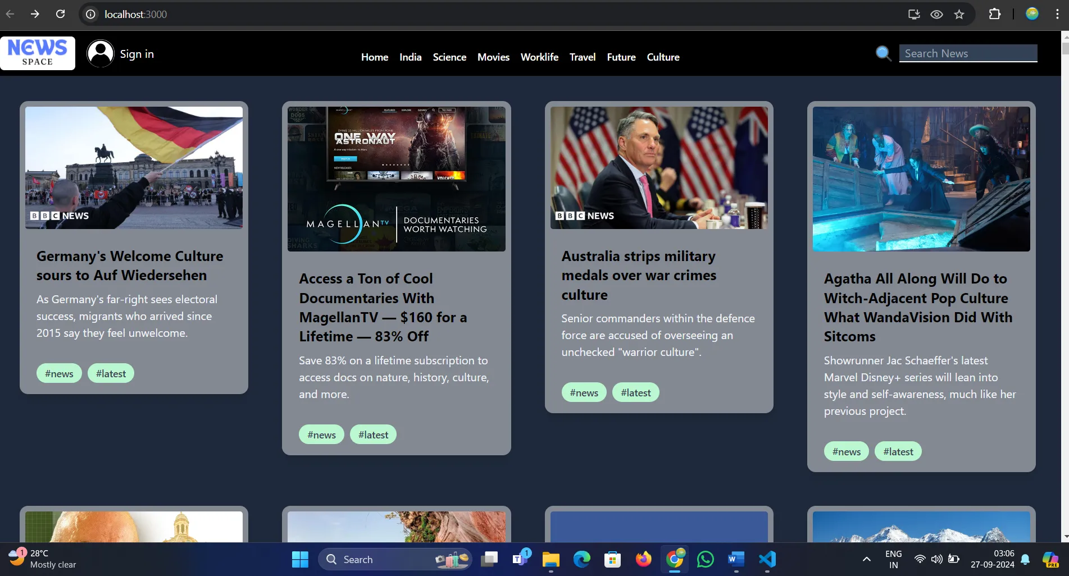The height and width of the screenshot is (576, 1069).
Task: Open Agatha All Along headline
Action: pyautogui.click(x=918, y=308)
